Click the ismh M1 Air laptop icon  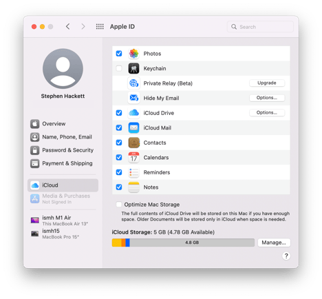(35, 220)
